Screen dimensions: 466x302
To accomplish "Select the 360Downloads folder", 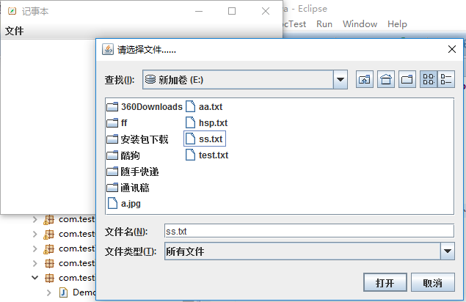I will click(x=145, y=106).
